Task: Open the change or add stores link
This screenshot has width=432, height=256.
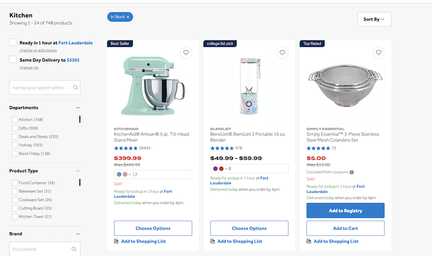Action: [38, 50]
